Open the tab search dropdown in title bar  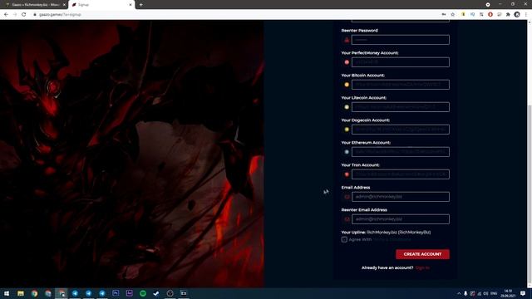(x=488, y=4)
